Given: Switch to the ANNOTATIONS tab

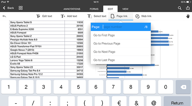Looking at the screenshot, I should [x=72, y=9].
